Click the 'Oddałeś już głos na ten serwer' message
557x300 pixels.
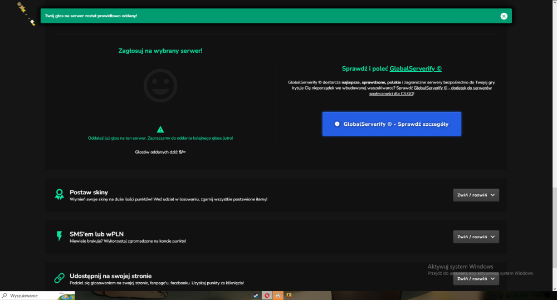tap(160, 138)
